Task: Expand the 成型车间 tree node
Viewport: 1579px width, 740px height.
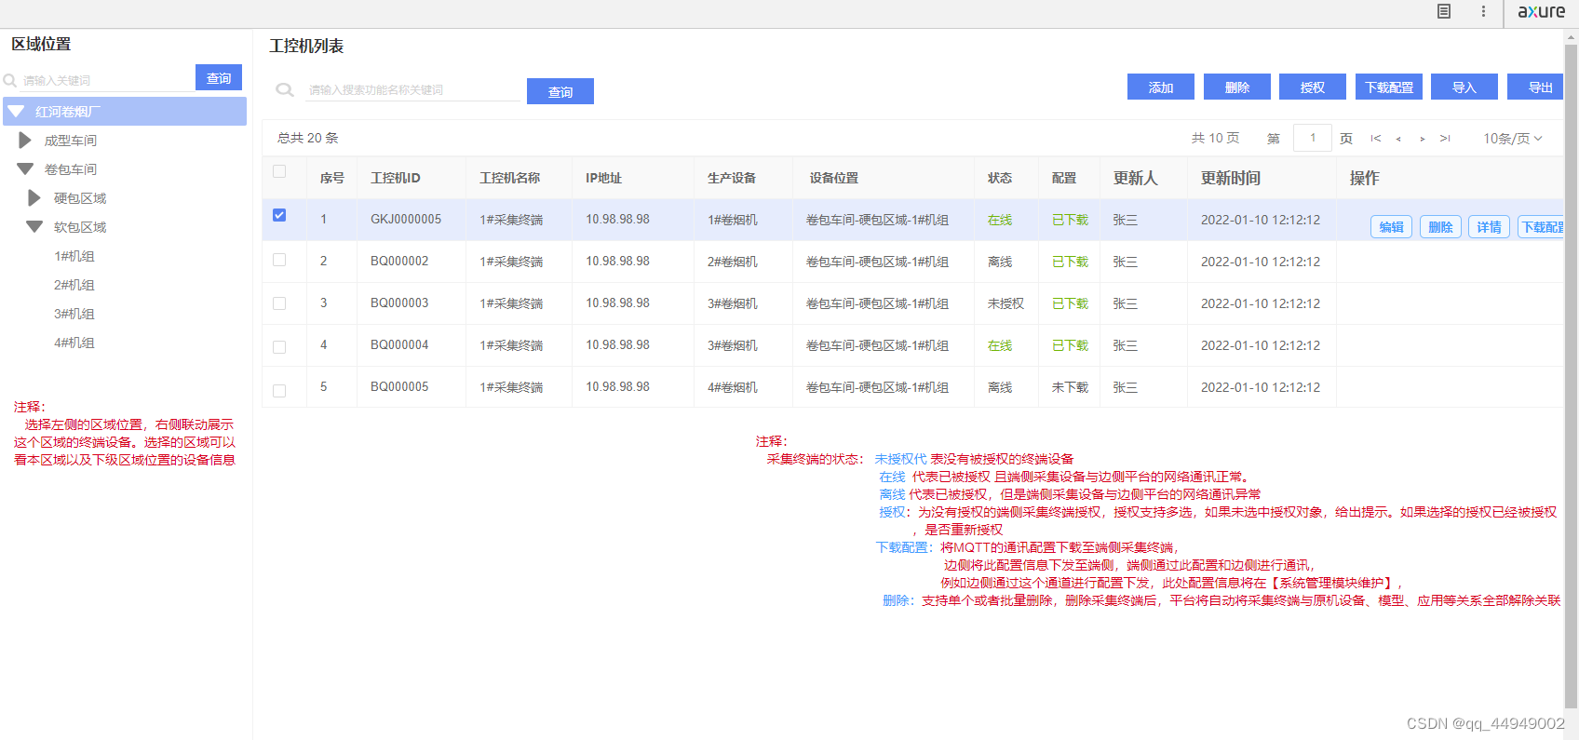Action: pos(25,141)
